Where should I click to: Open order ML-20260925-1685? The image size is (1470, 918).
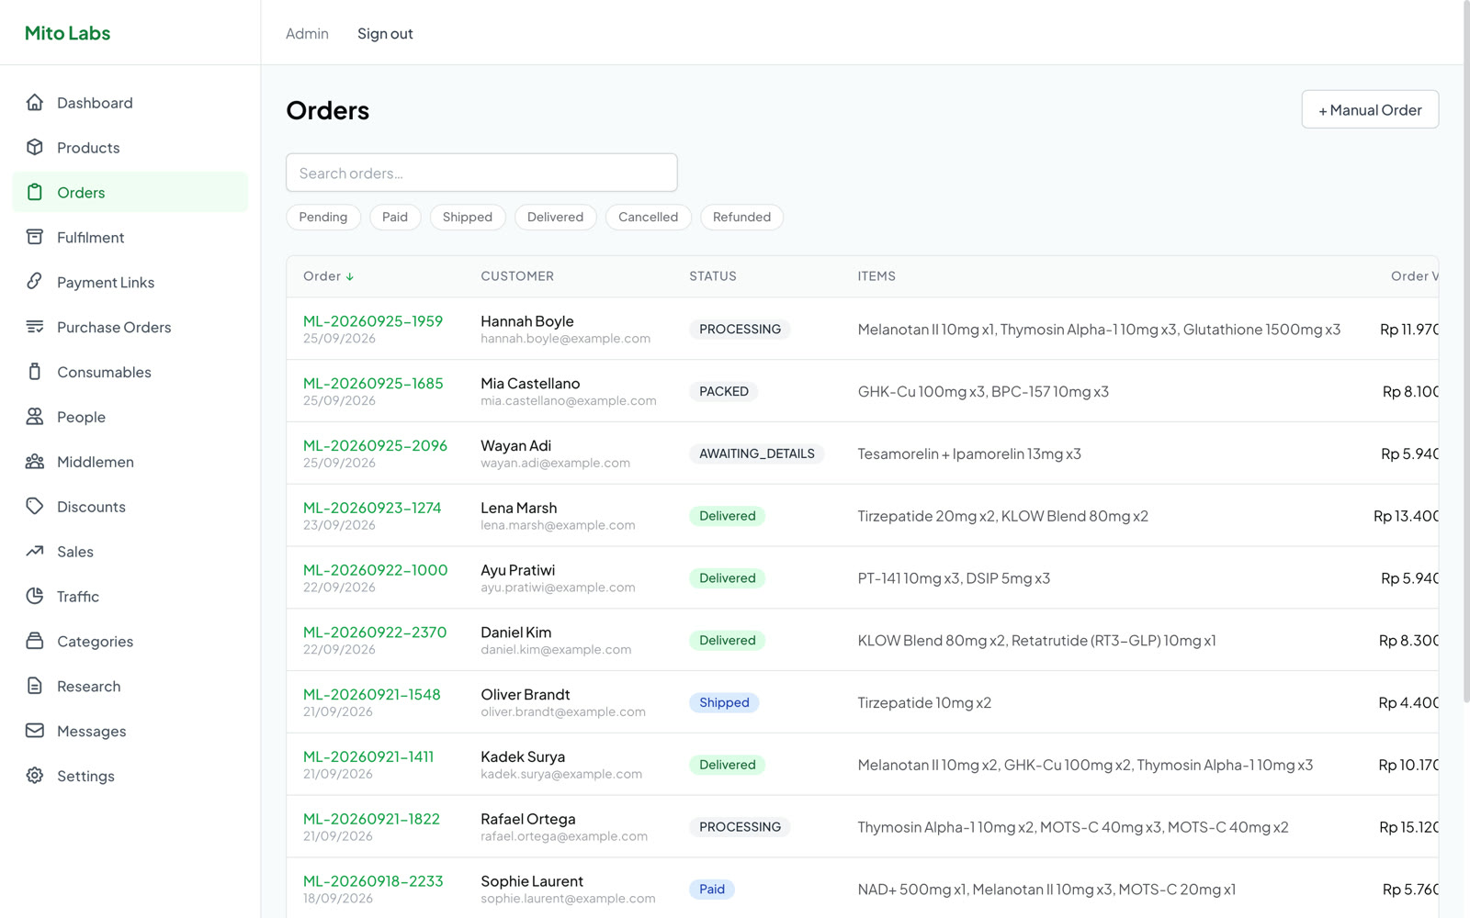373,384
